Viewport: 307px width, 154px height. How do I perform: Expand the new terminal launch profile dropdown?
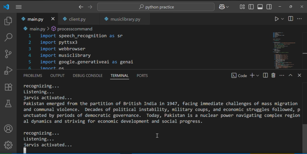coord(258,75)
